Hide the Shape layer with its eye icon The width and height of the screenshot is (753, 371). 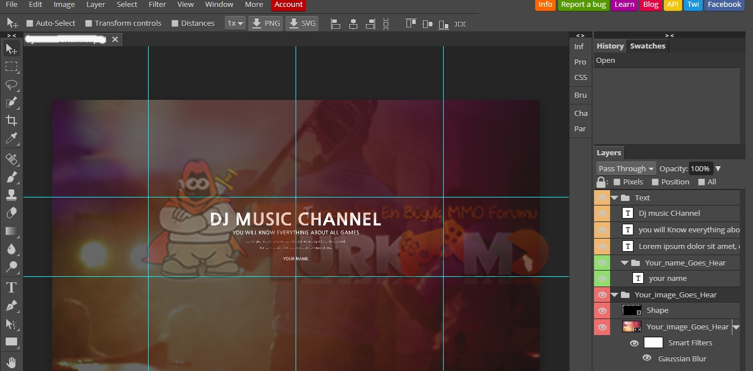click(602, 310)
